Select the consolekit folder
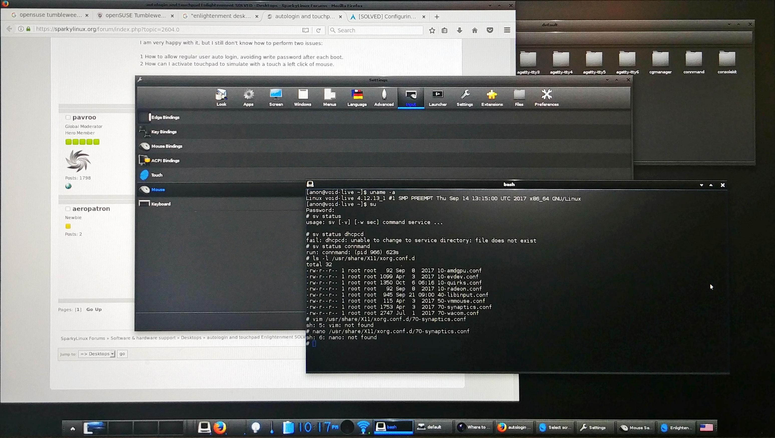 727,62
